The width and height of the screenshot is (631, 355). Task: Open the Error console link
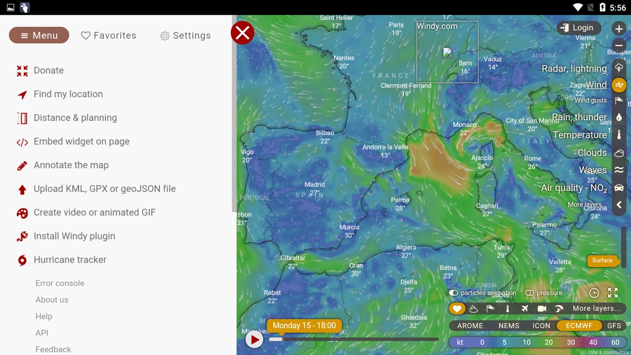[60, 283]
